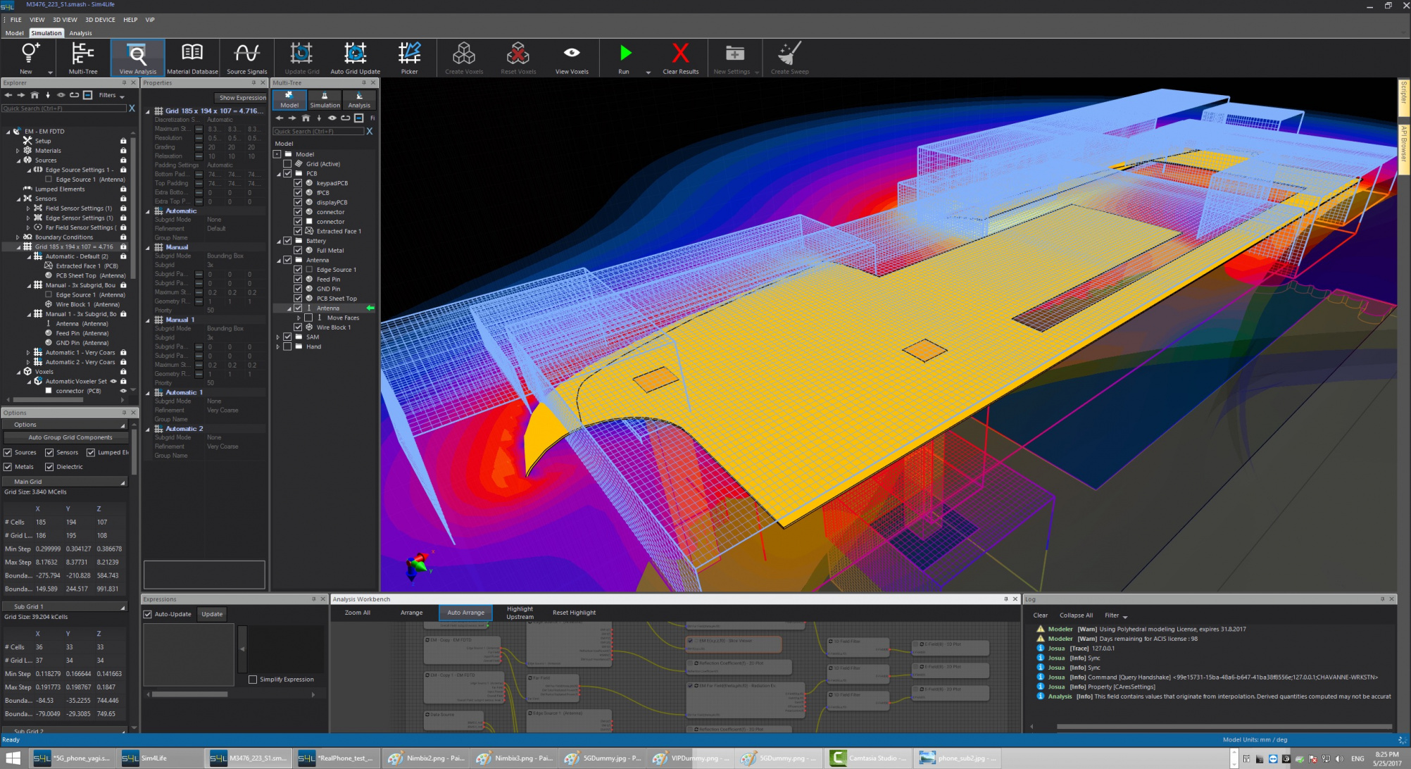Expand the SAM group in Model tree

coord(278,337)
